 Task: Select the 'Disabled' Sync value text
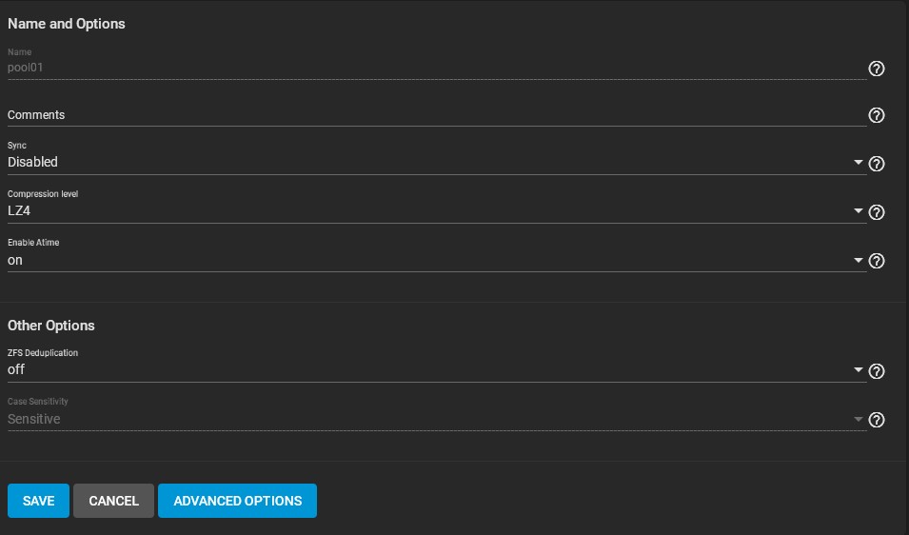click(x=32, y=162)
